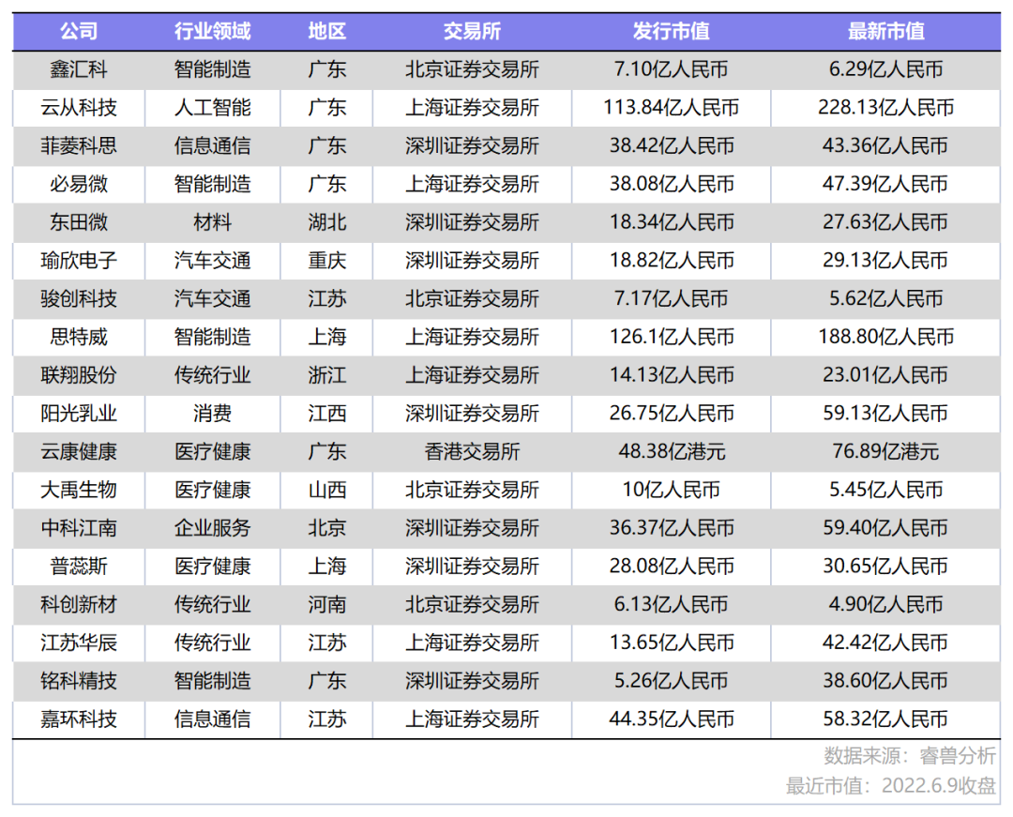Select the 鑫汇科 company cell

(x=79, y=69)
